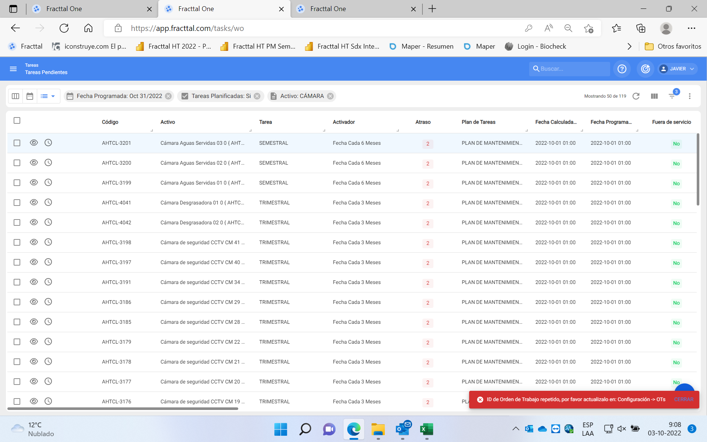
Task: Click CERRAR on the error notification
Action: pos(683,400)
